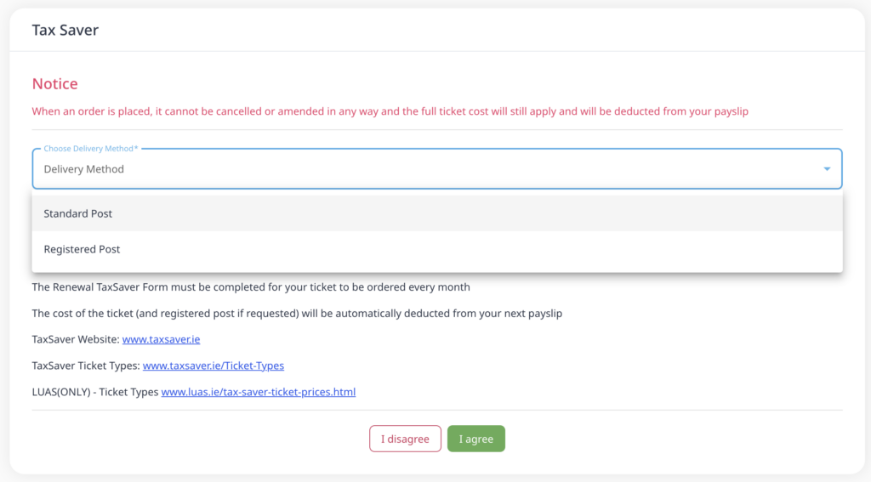Open the www.taxsaver.ie website link
Screen dimensions: 871x482
(162, 339)
